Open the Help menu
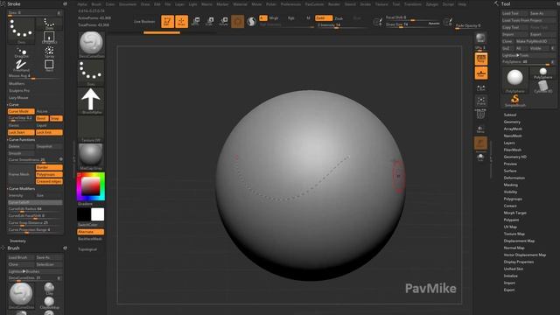The image size is (560, 315). coord(462,4)
